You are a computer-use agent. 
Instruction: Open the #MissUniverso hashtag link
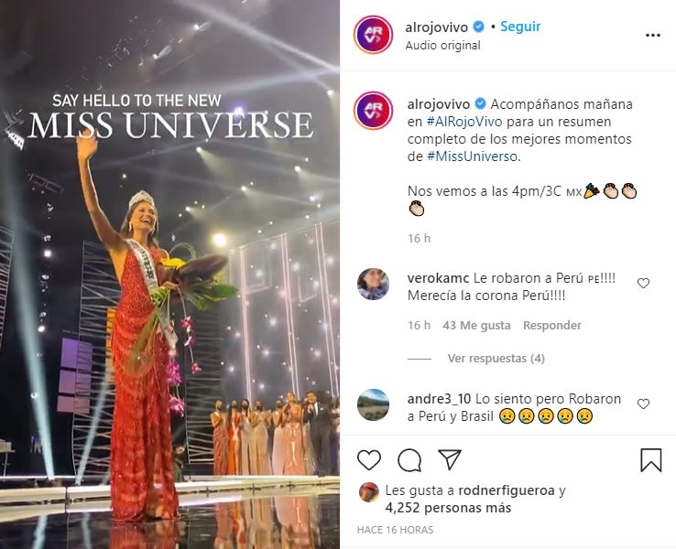472,156
